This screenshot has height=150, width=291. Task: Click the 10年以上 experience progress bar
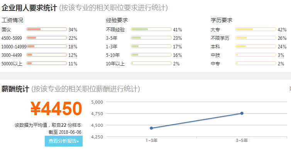(x=151, y=63)
